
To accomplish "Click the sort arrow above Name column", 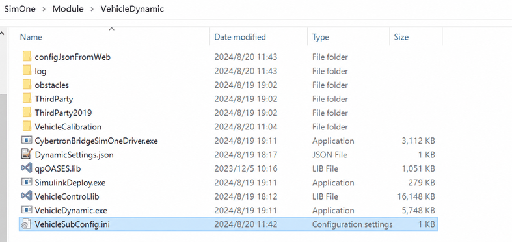I will click(x=112, y=29).
